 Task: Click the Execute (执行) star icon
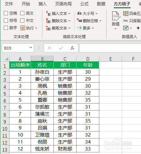pos(23,28)
